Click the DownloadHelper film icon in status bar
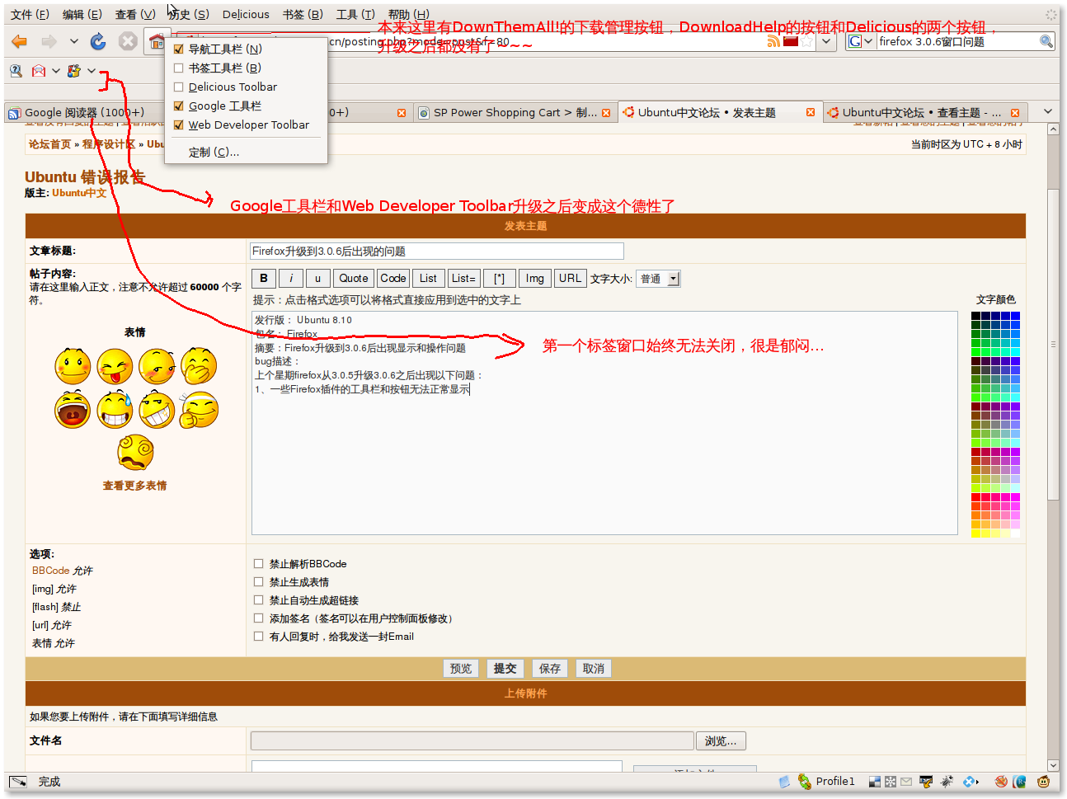The height and width of the screenshot is (799, 1067). point(926,782)
